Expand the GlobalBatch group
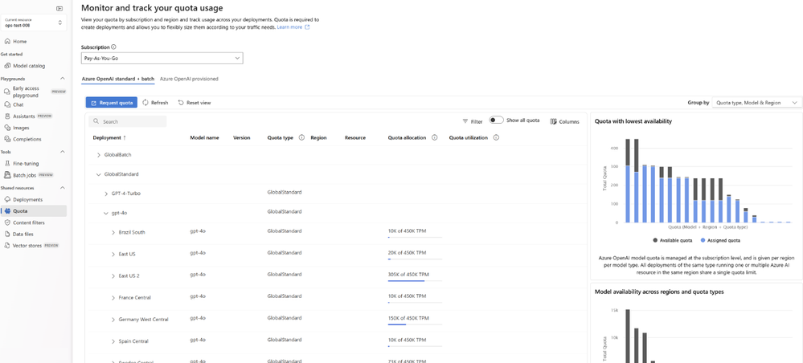Viewport: 803px width, 363px height. pos(99,155)
